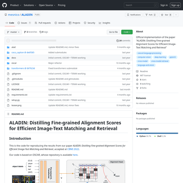Click pytorch topic tag
Screen dimensions: 183x183
pyautogui.click(x=173, y=57)
